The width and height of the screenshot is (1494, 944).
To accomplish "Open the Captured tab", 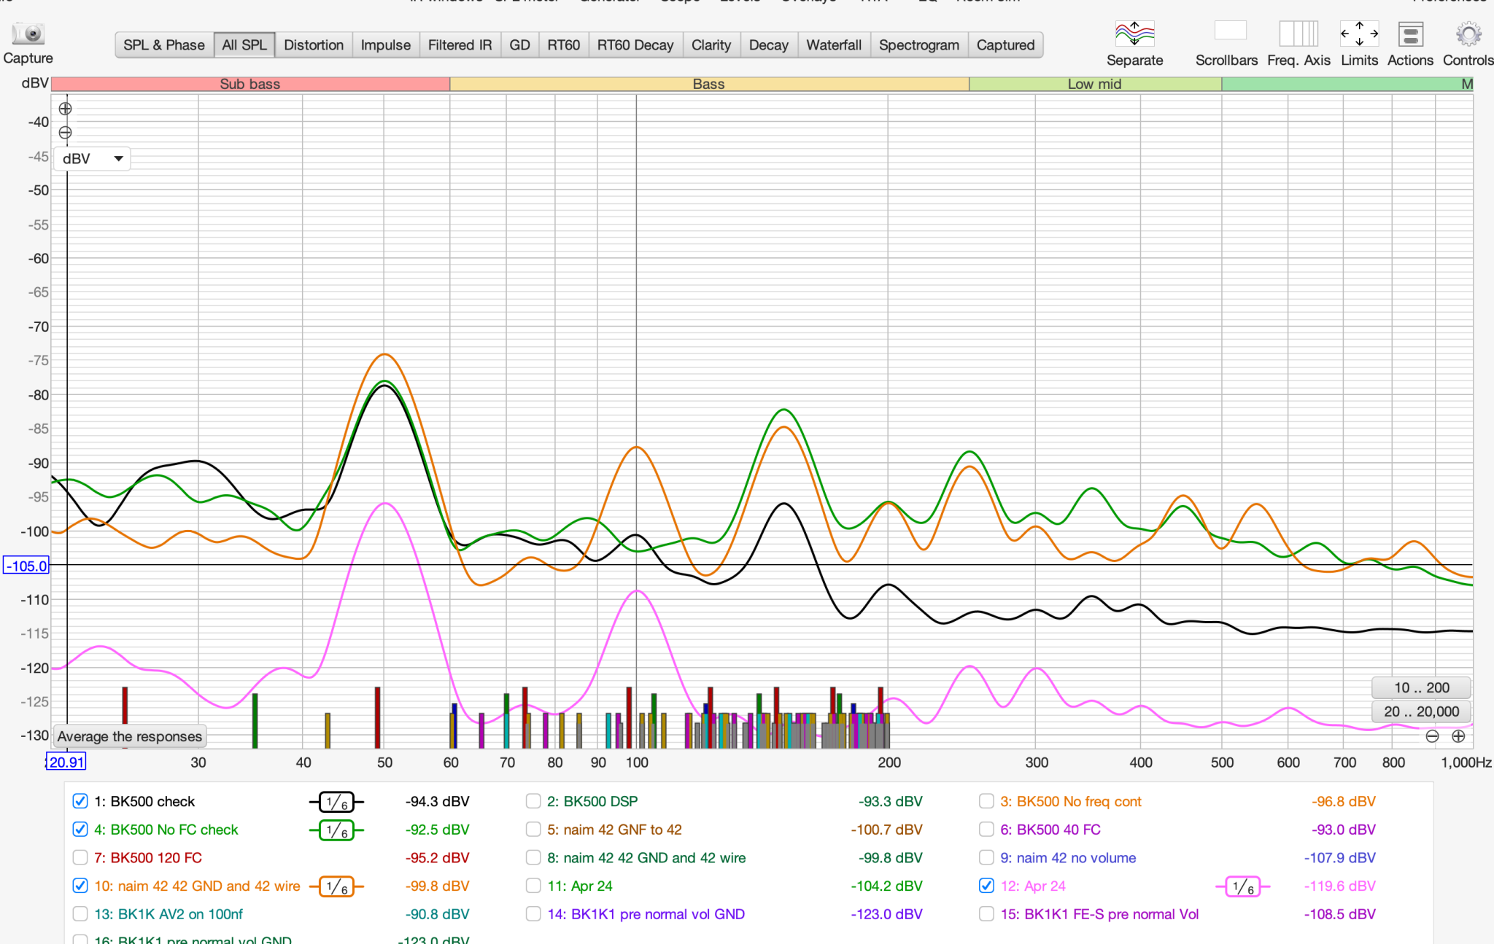I will [x=1006, y=45].
